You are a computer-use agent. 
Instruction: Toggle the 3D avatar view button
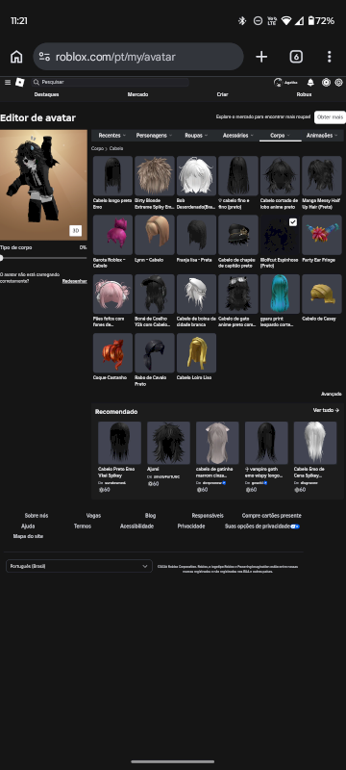(76, 230)
